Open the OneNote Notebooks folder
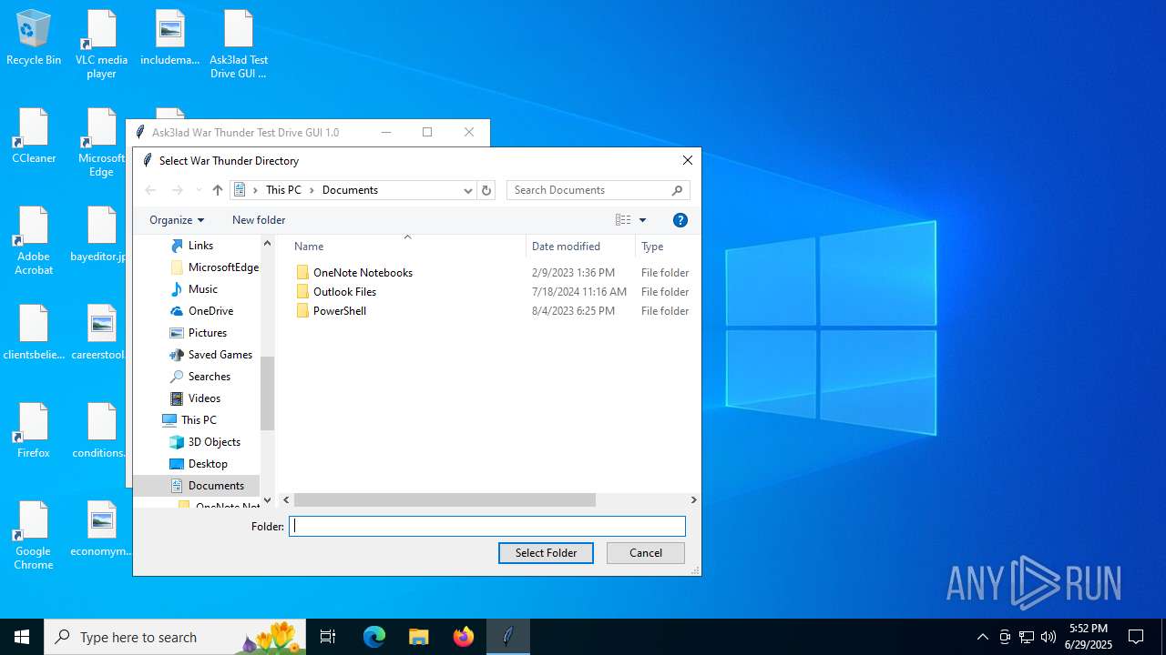Image resolution: width=1166 pixels, height=655 pixels. click(363, 272)
